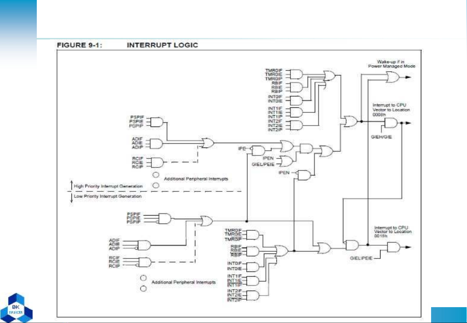
Task: Click the vector location 0008h text
Action: pyautogui.click(x=379, y=115)
